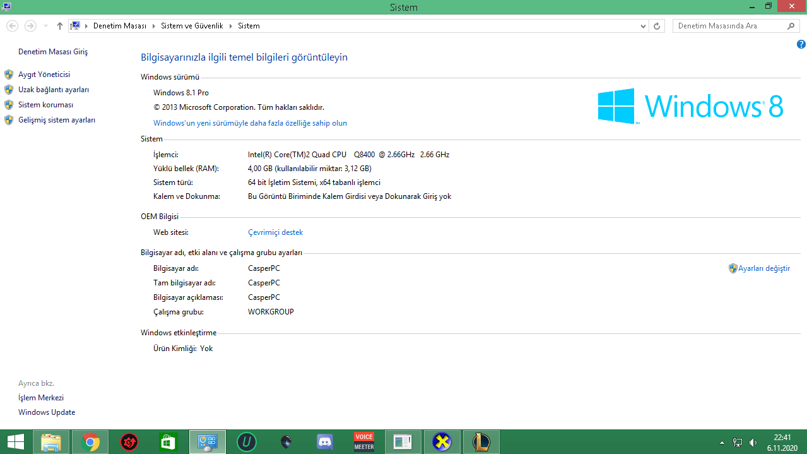Open Discord from the taskbar
The width and height of the screenshot is (807, 454).
(x=325, y=442)
